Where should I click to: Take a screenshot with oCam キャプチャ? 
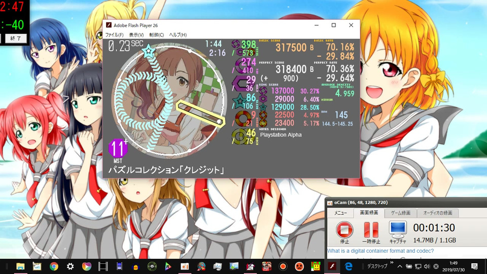coord(398,232)
